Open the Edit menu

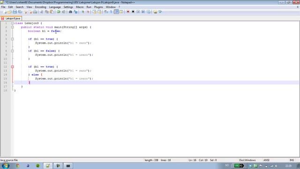[x=10, y=7]
